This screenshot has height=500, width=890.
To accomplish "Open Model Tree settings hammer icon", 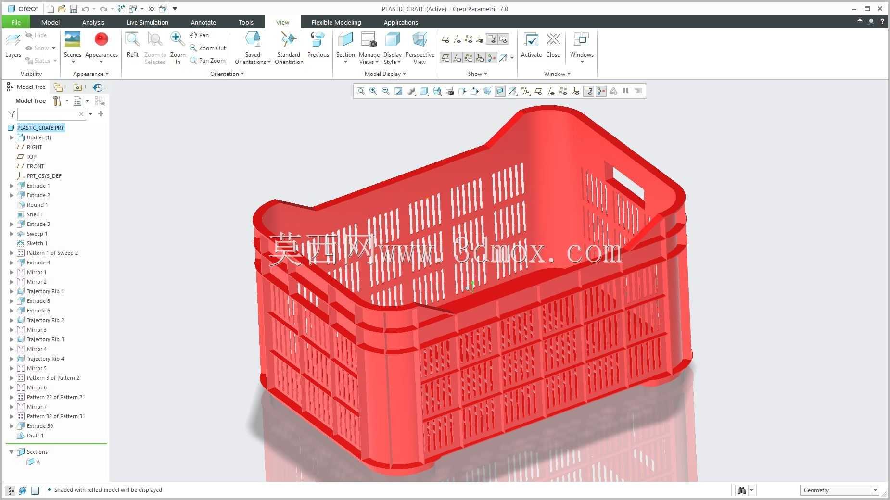I will 57,100.
